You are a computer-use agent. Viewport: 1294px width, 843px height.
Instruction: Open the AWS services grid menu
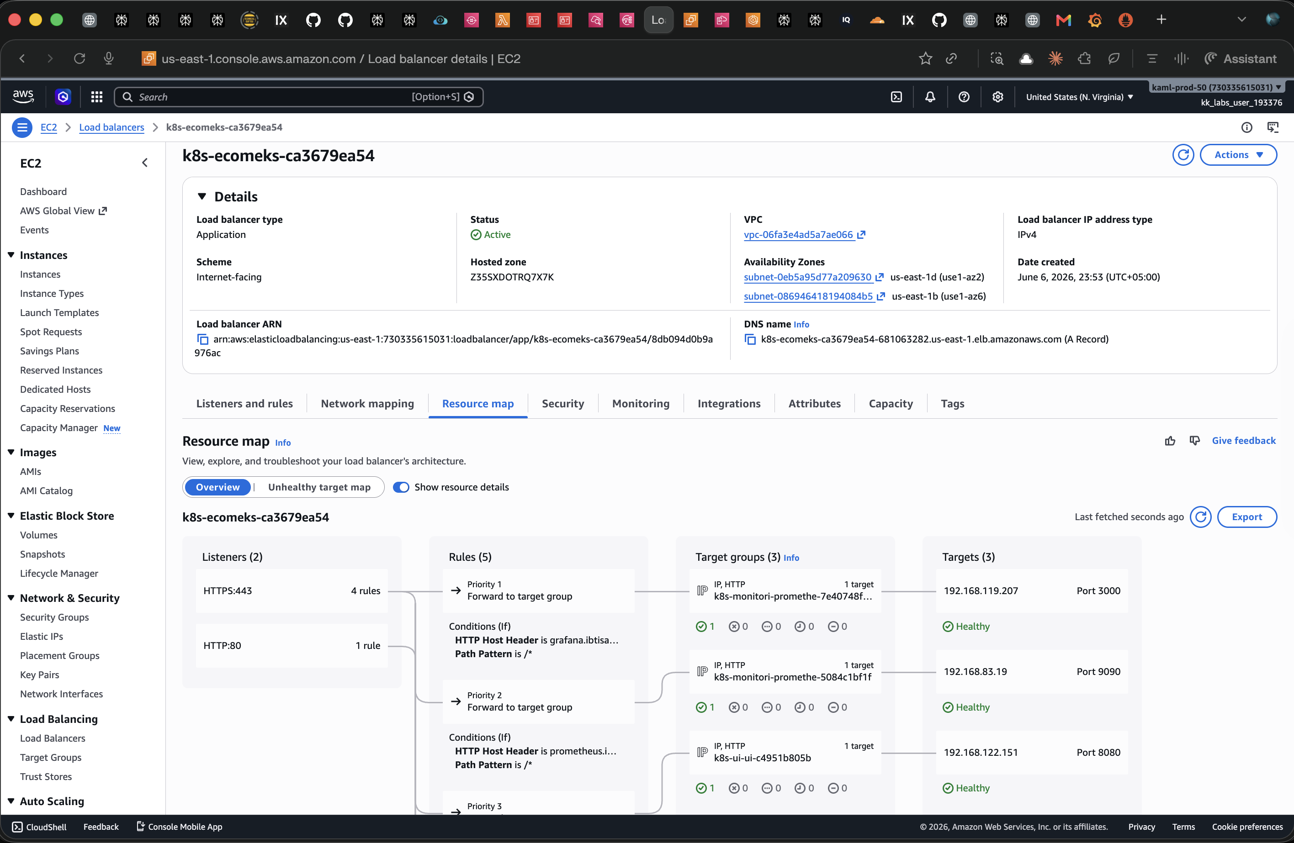tap(97, 97)
